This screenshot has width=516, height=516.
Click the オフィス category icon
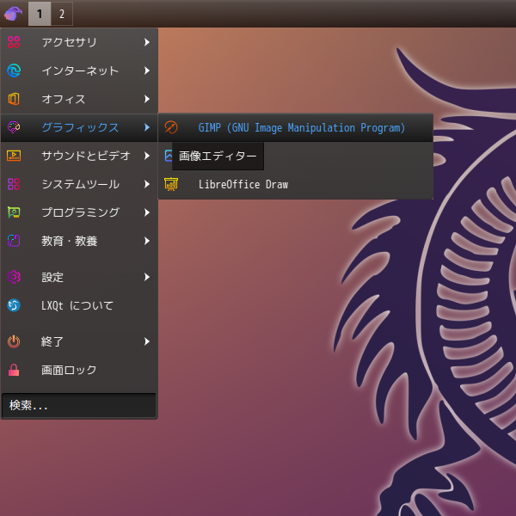14,99
